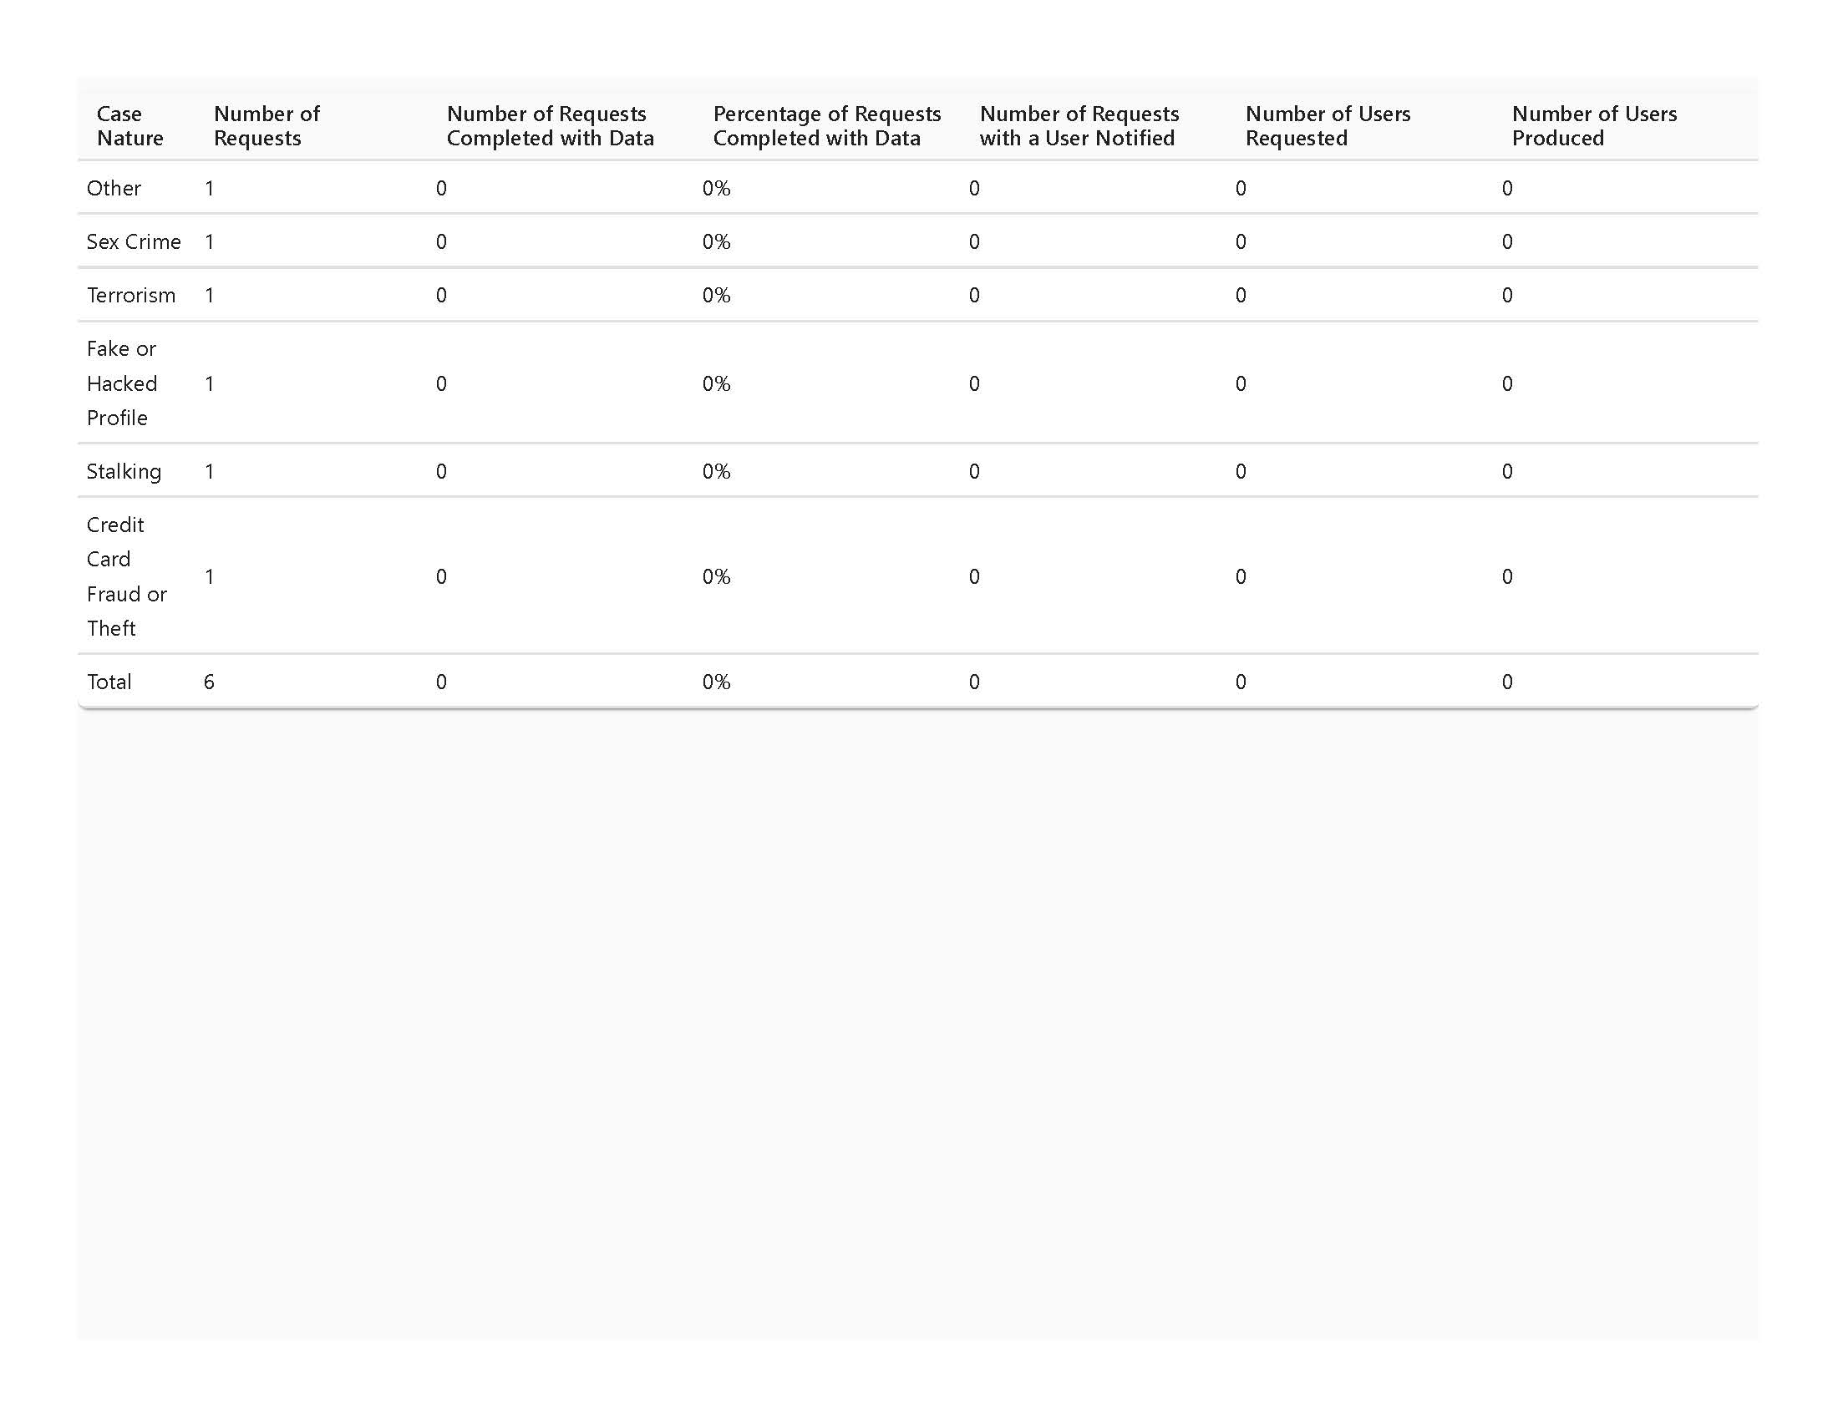Click Percentage of Requests Completed with Data header
The height and width of the screenshot is (1420, 1838).
826,126
